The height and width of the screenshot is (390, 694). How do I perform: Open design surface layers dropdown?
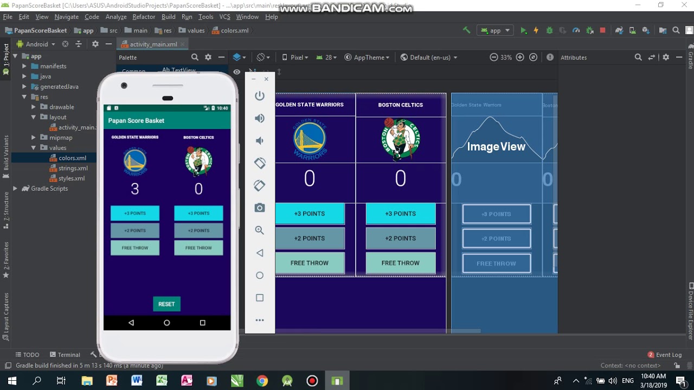[239, 57]
